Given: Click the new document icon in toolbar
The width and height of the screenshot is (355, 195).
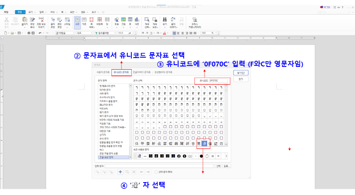Looking at the screenshot, I should point(6,33).
